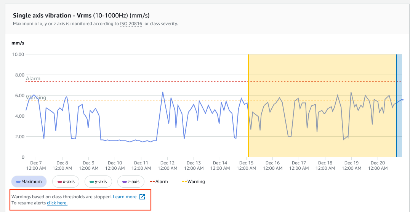
Task: Click the Dec 18 12:00 AM axis label
Action: pyautogui.click(x=325, y=165)
